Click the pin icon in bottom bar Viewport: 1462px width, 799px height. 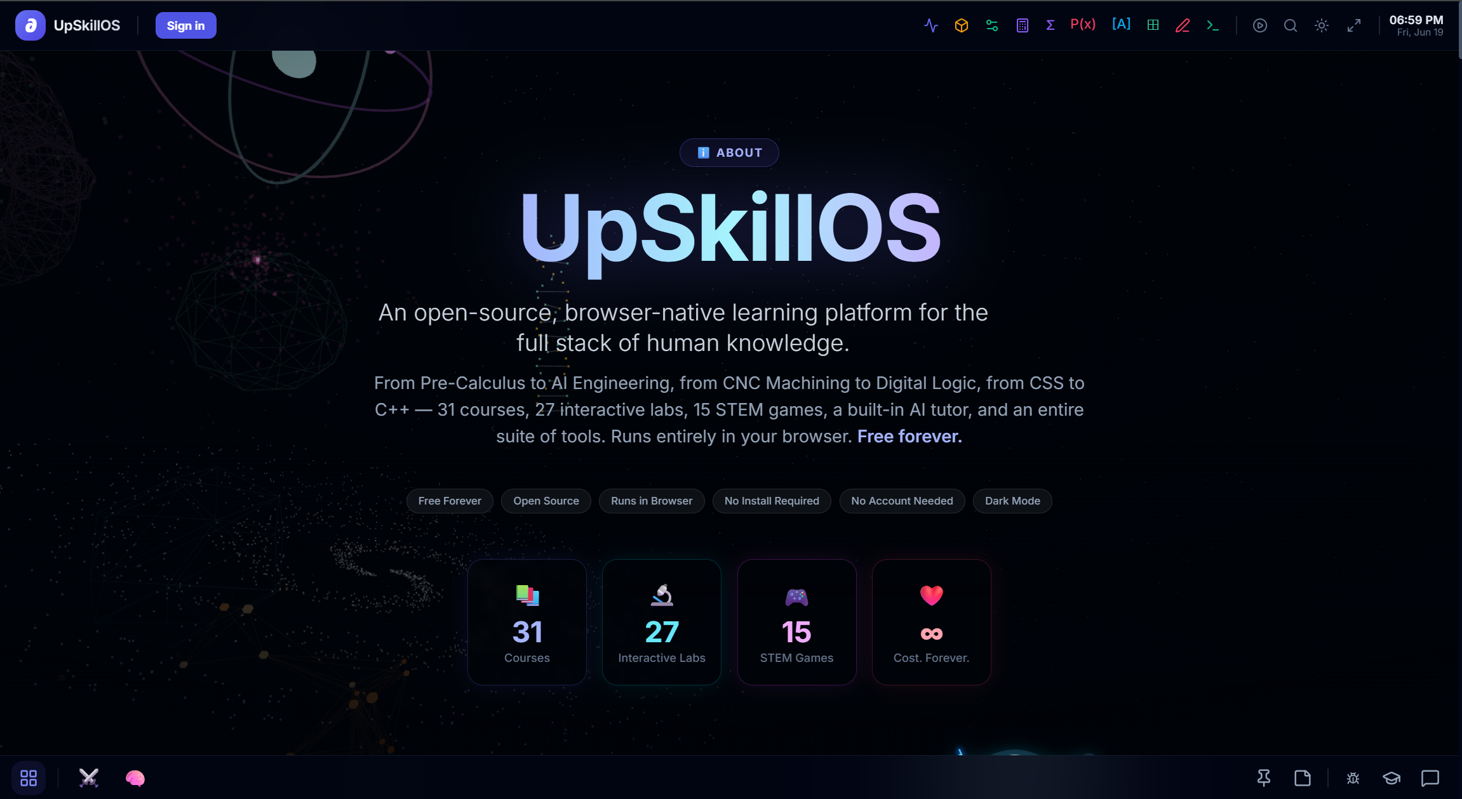click(x=1264, y=778)
